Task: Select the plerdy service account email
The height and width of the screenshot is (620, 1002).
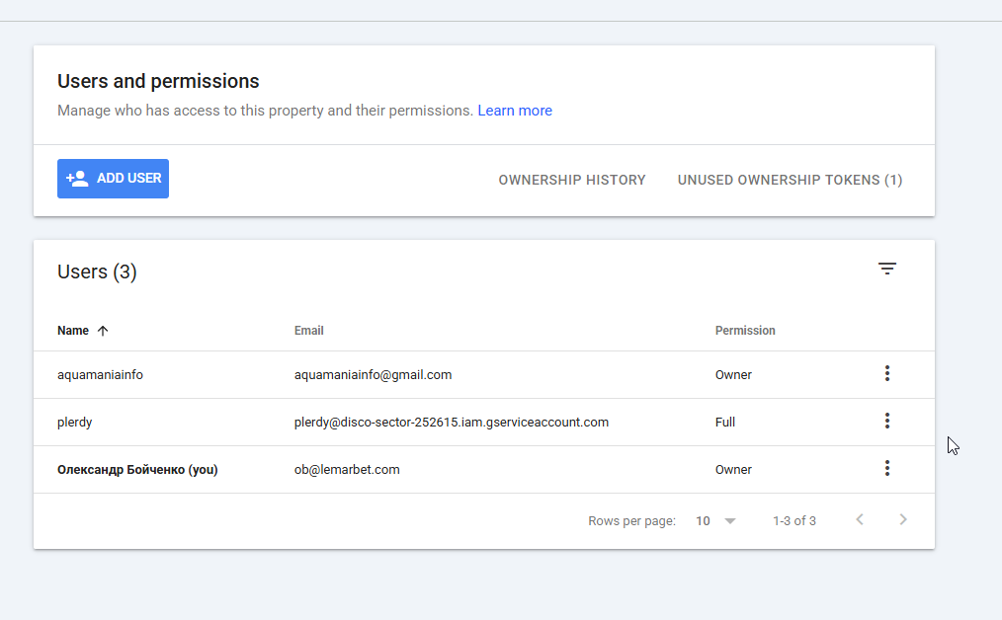Action: point(452,423)
